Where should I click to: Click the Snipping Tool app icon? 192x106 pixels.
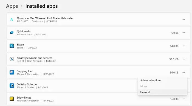pyautogui.click(x=12, y=72)
